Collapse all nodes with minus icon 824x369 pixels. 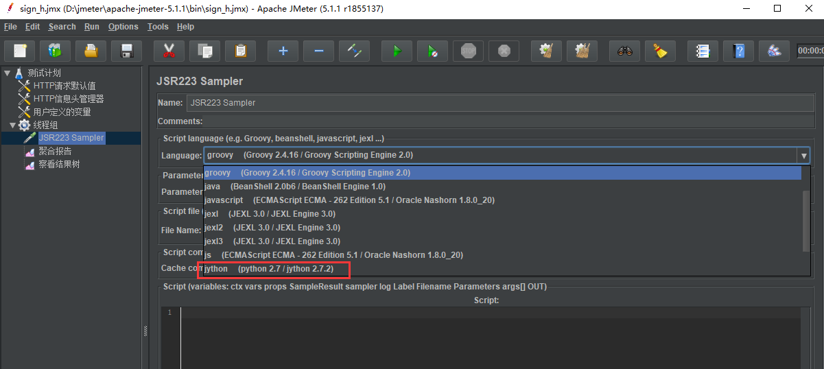318,51
